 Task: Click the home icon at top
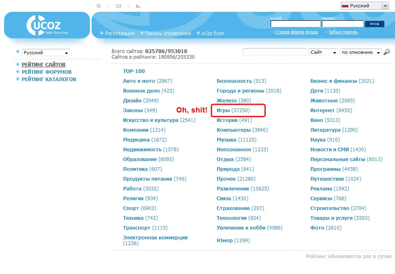[x=99, y=6]
